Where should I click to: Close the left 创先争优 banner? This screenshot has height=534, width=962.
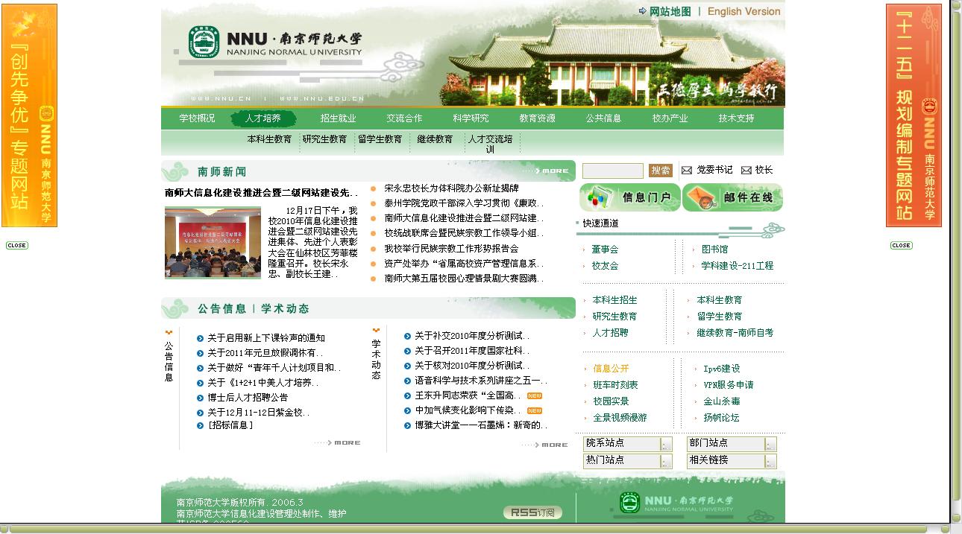click(x=16, y=245)
